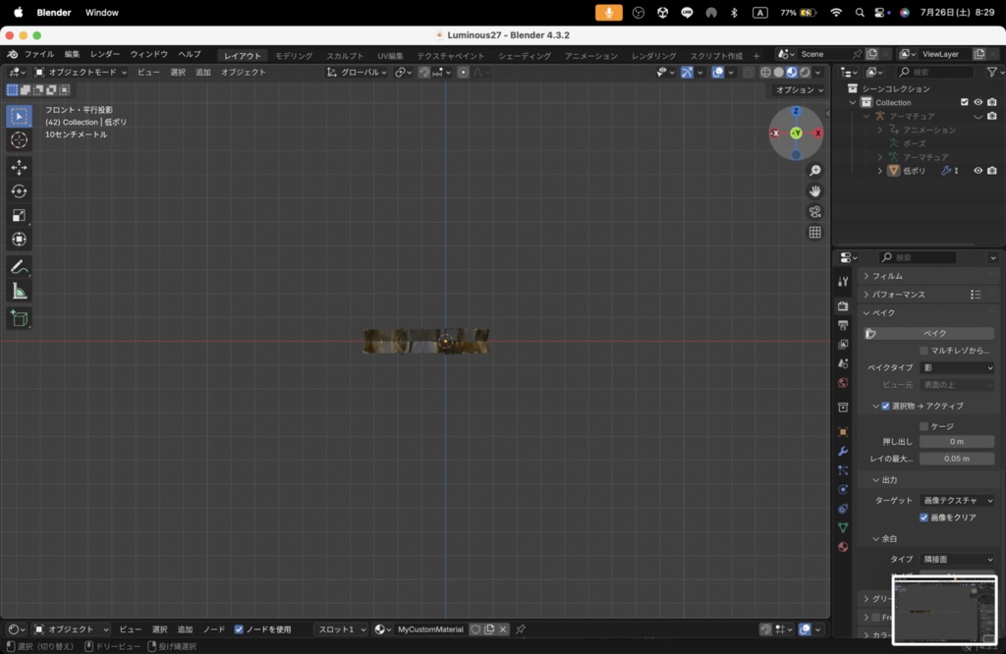Choose the Measure tool

pyautogui.click(x=19, y=291)
